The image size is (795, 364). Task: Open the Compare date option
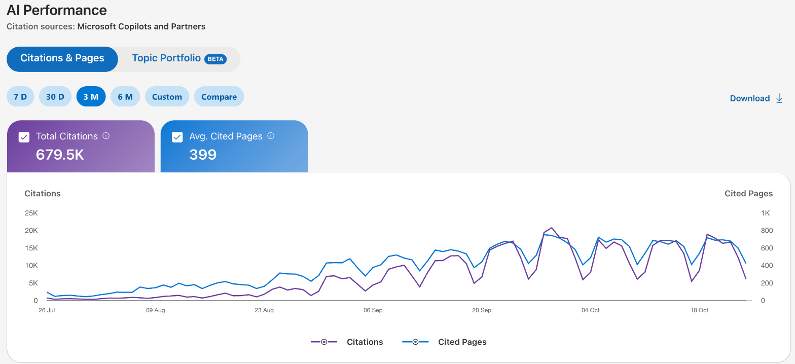(x=219, y=97)
